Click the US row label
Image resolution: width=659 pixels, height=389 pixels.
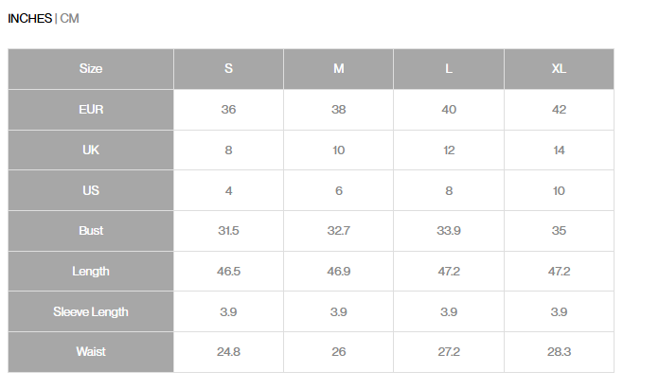click(91, 191)
